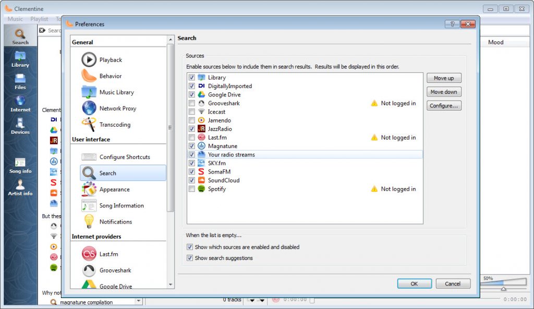This screenshot has width=534, height=309.
Task: Cancel the Preferences dialog
Action: pyautogui.click(x=453, y=283)
